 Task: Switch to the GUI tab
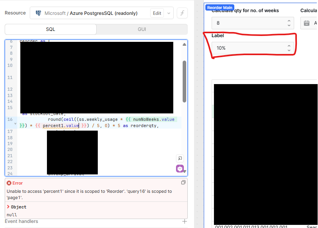[x=142, y=29]
